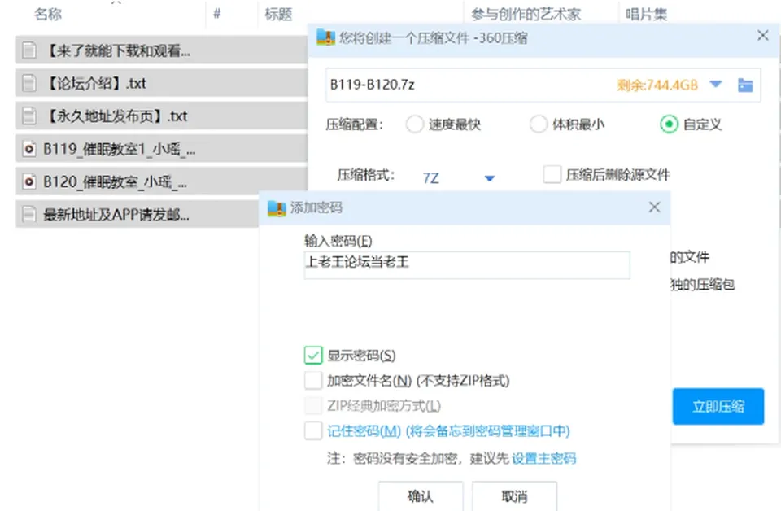This screenshot has height=511, width=781.
Task: Click the 输入密码 text field
Action: tap(467, 265)
